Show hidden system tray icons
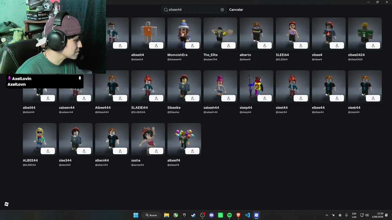The width and height of the screenshot is (392, 220). coord(327,215)
